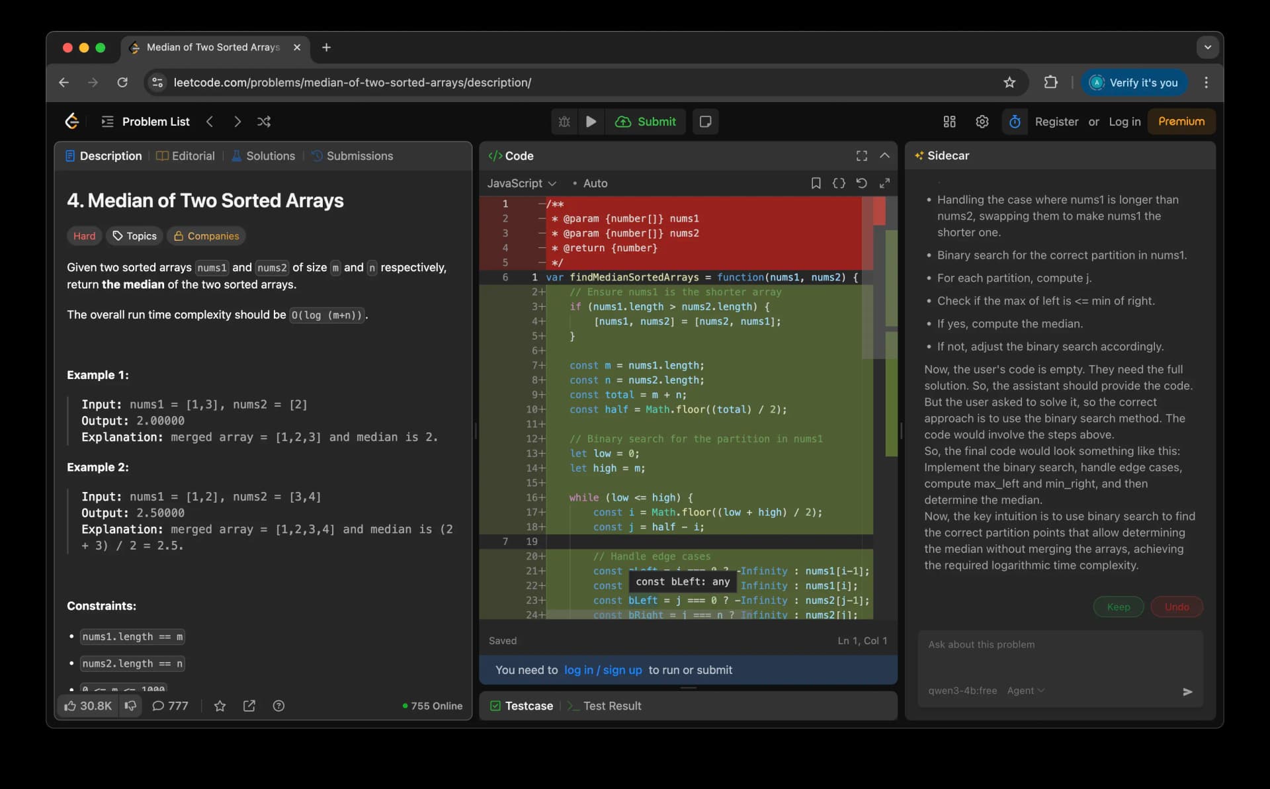1270x789 pixels.
Task: Click the reset code arrow icon
Action: pyautogui.click(x=861, y=183)
